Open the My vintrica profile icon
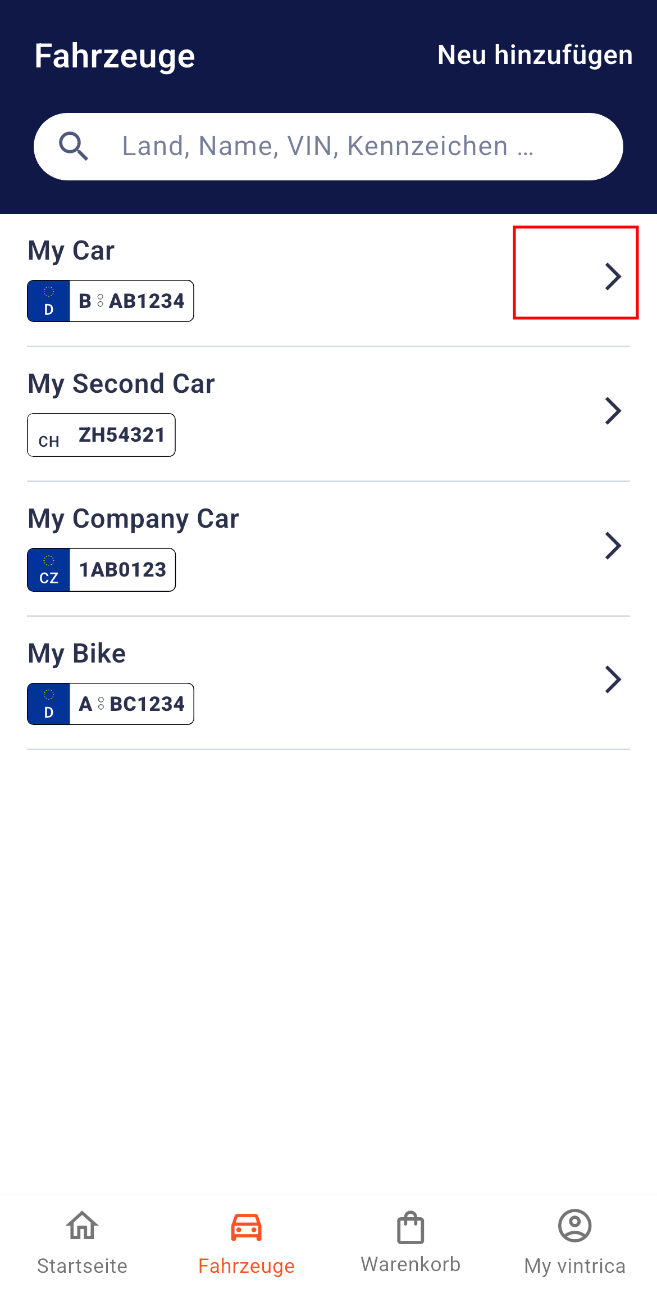This screenshot has height=1315, width=657. (574, 1226)
